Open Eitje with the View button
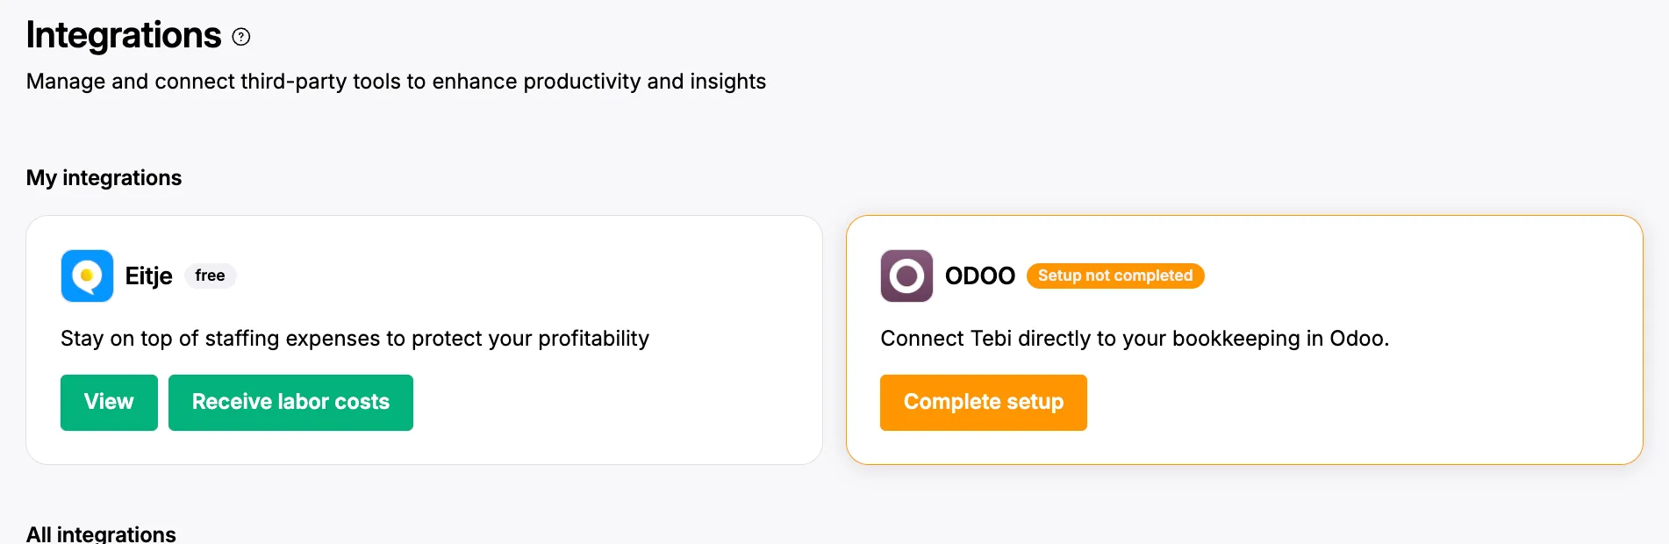Screen dimensions: 1669x544 click(x=109, y=402)
